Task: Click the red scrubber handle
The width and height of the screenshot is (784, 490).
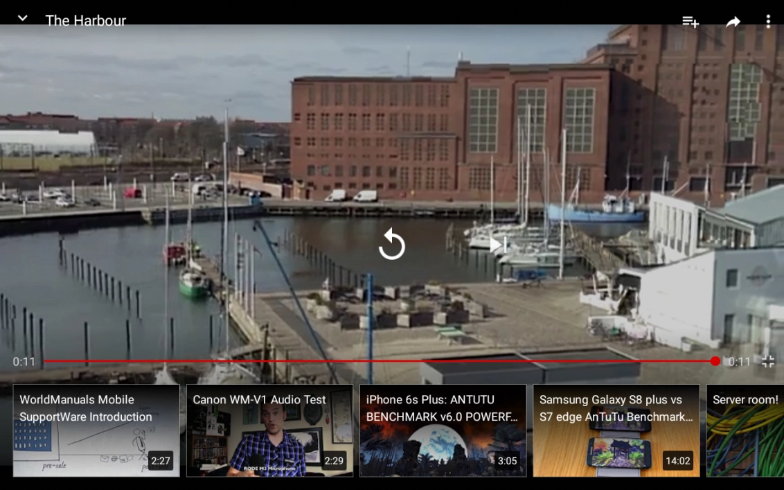Action: point(715,361)
